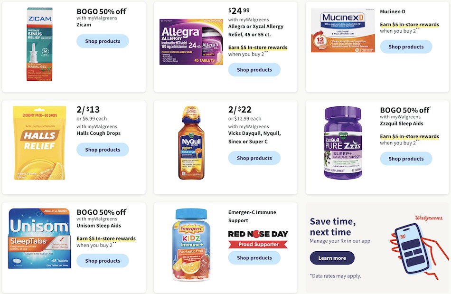The height and width of the screenshot is (294, 451).
Task: Shop products for Zzzquil Sleep Aids
Action: (406, 159)
